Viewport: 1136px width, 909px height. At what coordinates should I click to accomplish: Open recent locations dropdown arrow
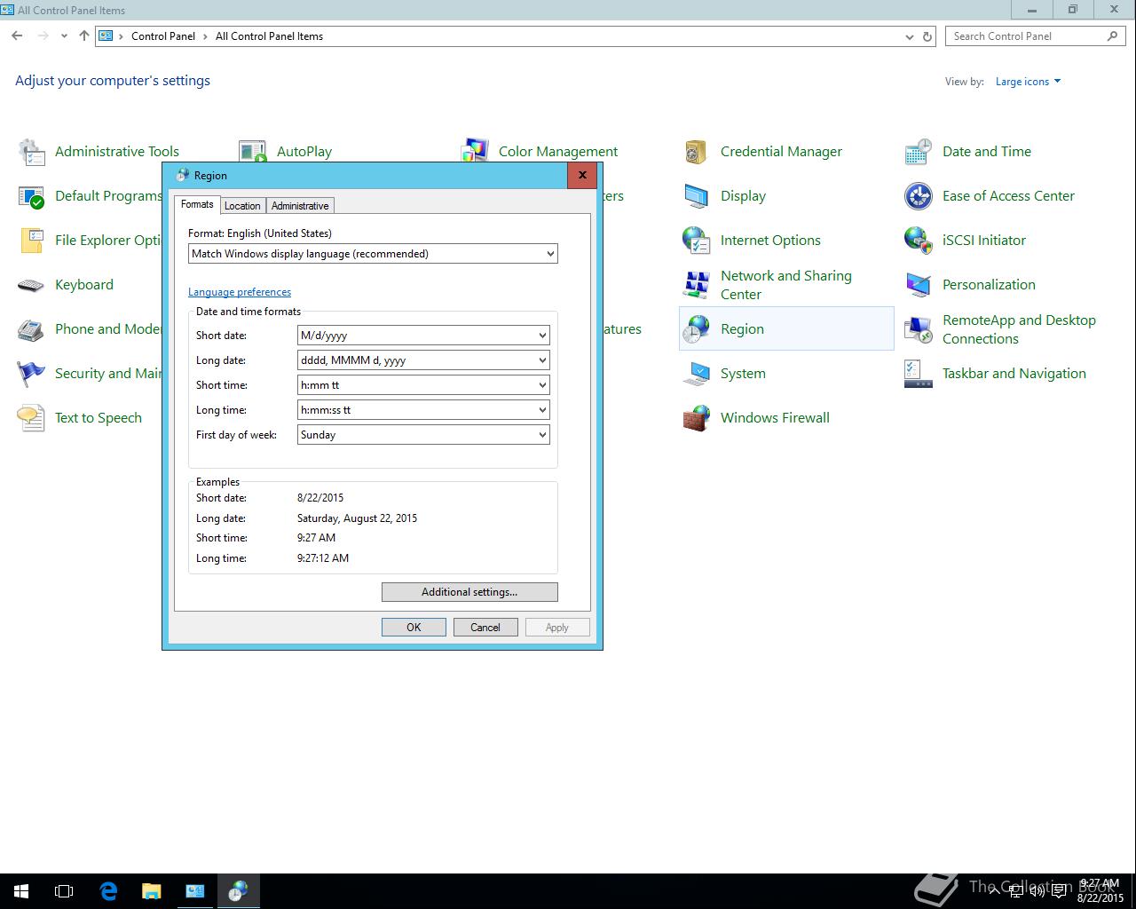pyautogui.click(x=64, y=36)
